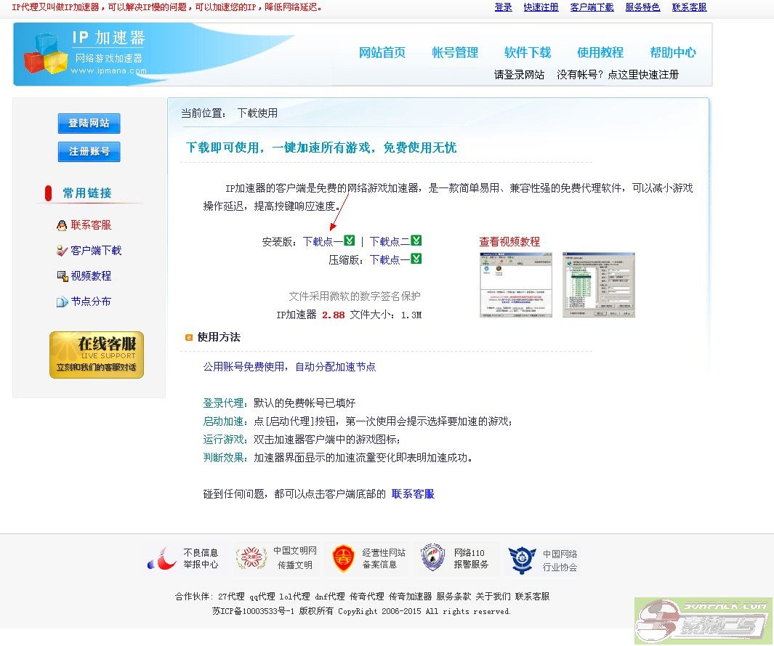Click 没有帐号？点这里快速注册 link

point(618,75)
